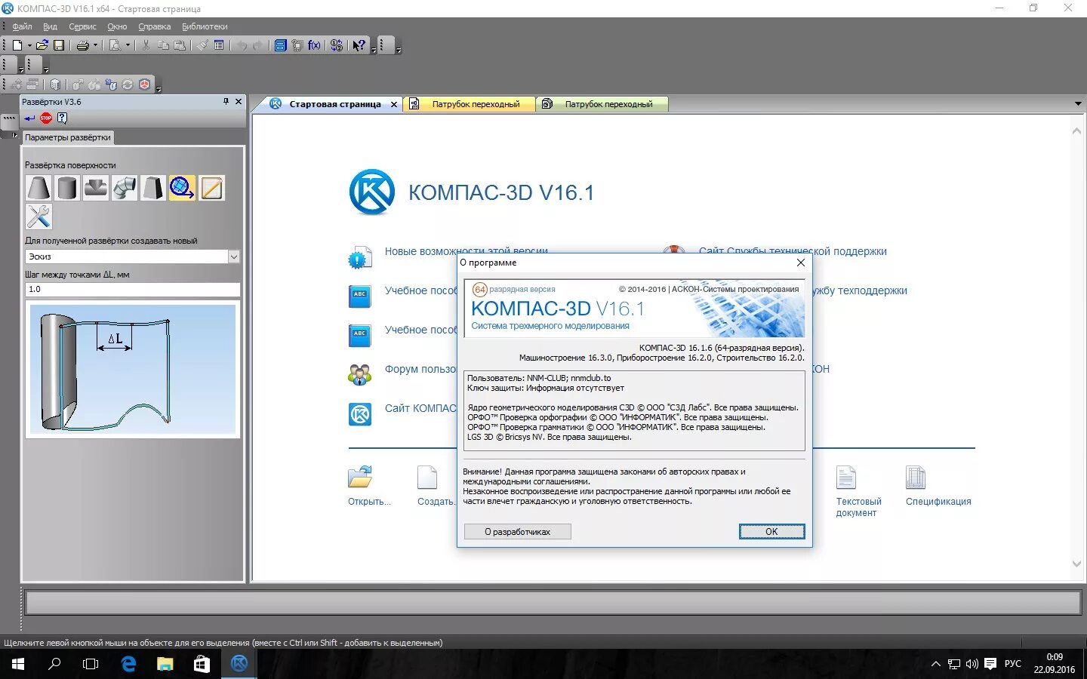This screenshot has width=1087, height=679.
Task: Open the wrench and screwdriver settings icon
Action: point(38,217)
